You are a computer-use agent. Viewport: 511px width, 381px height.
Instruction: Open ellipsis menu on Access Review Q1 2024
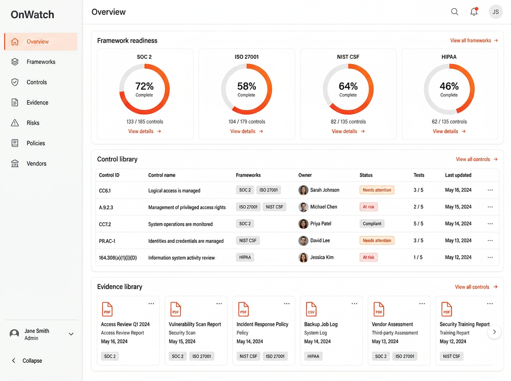pos(151,304)
